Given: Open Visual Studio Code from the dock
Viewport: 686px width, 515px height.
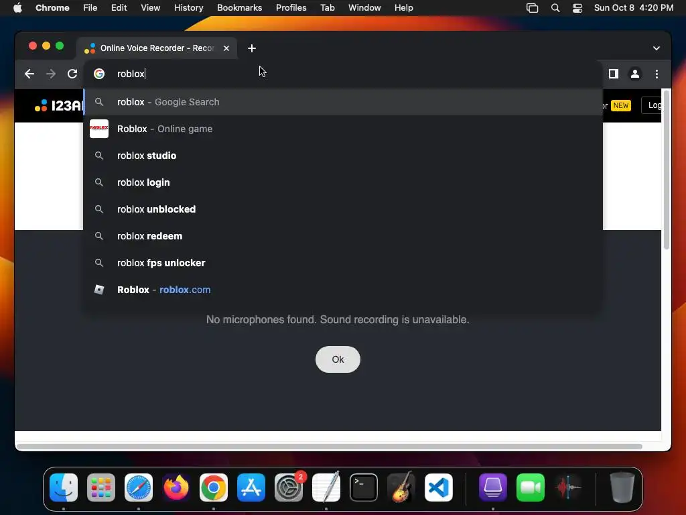Looking at the screenshot, I should 439,488.
